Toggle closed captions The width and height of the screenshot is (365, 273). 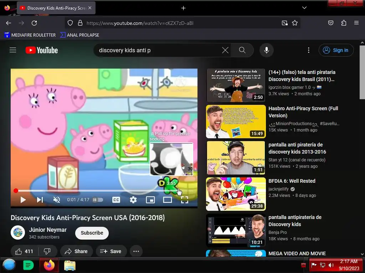tap(116, 200)
